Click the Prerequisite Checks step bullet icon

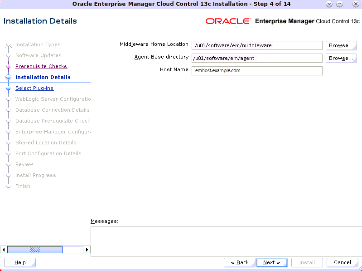(x=8, y=67)
